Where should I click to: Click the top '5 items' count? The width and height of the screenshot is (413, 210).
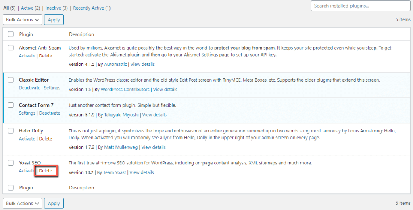[403, 19]
